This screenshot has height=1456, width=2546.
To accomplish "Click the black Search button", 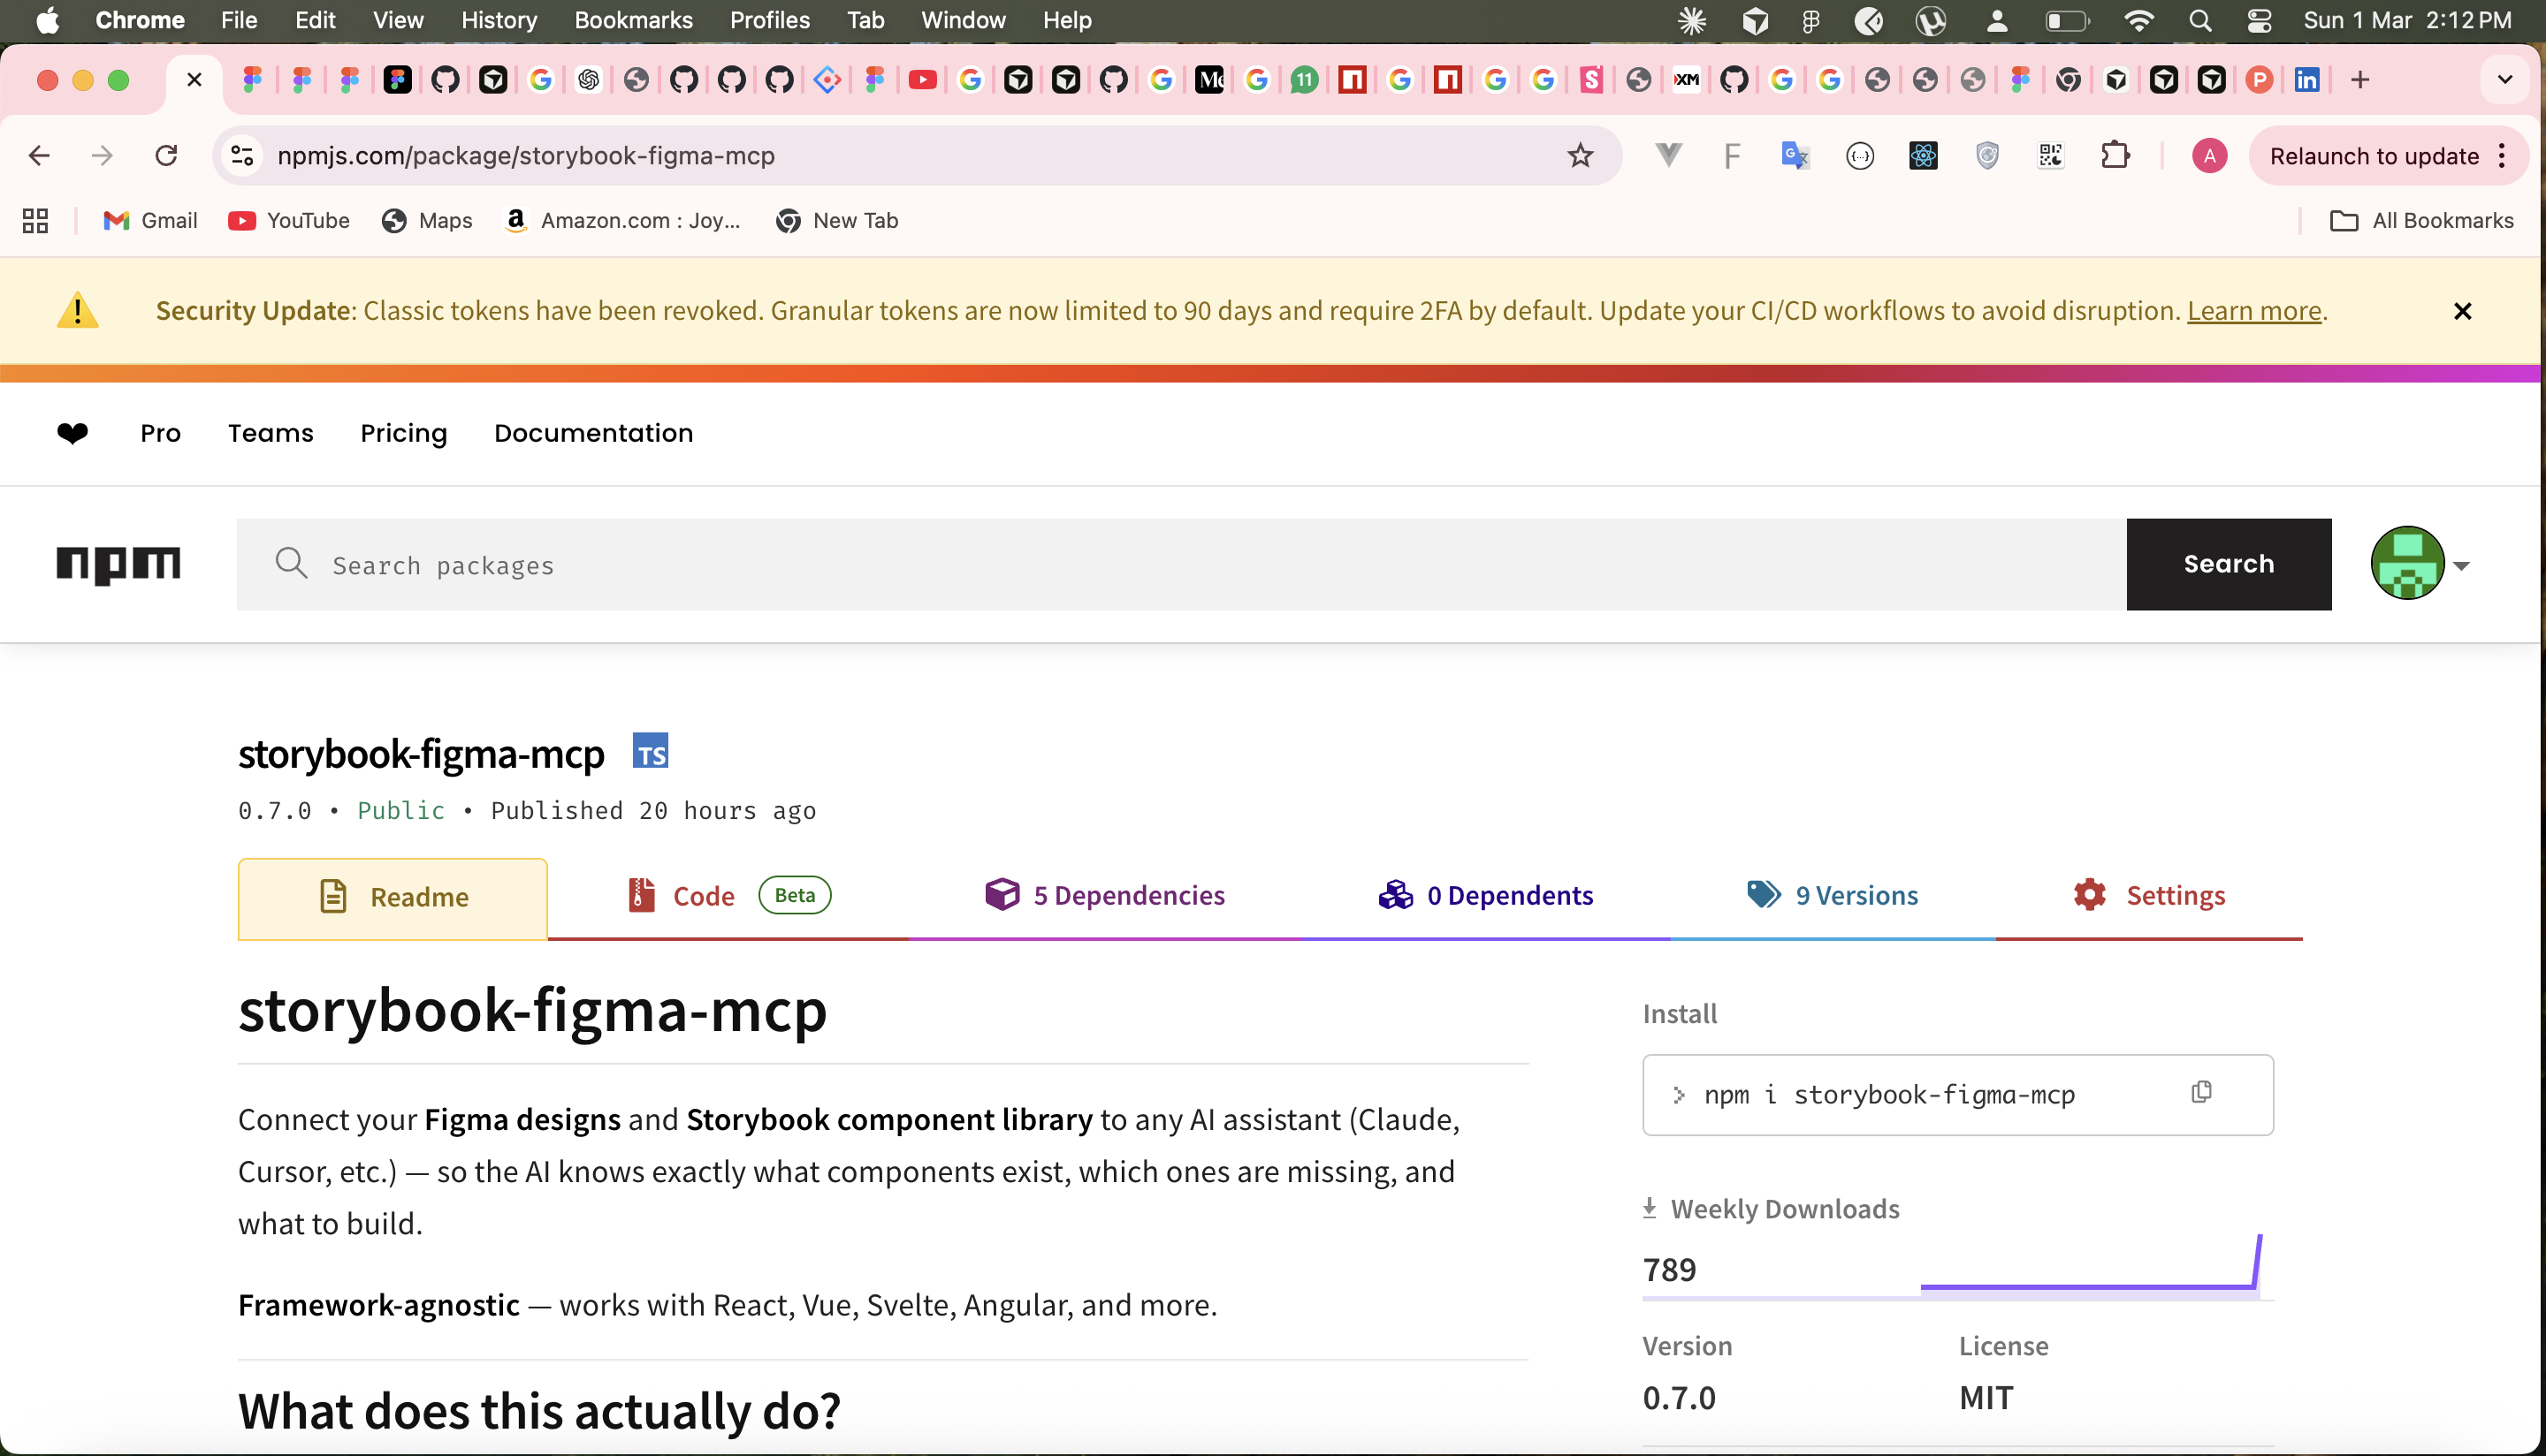I will point(2228,564).
